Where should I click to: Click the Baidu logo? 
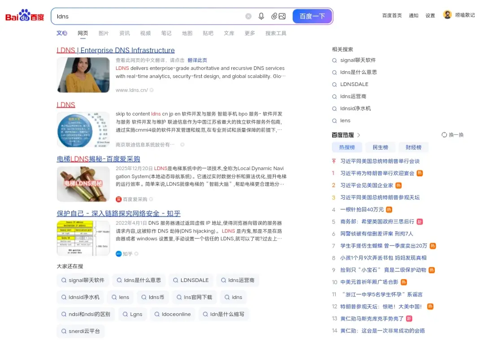point(25,15)
